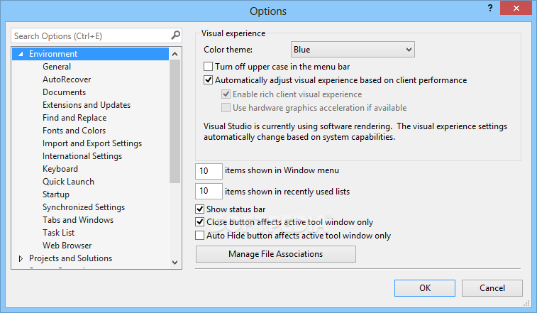The image size is (537, 313).
Task: Select Fonts and Colors
Action: [x=74, y=131]
